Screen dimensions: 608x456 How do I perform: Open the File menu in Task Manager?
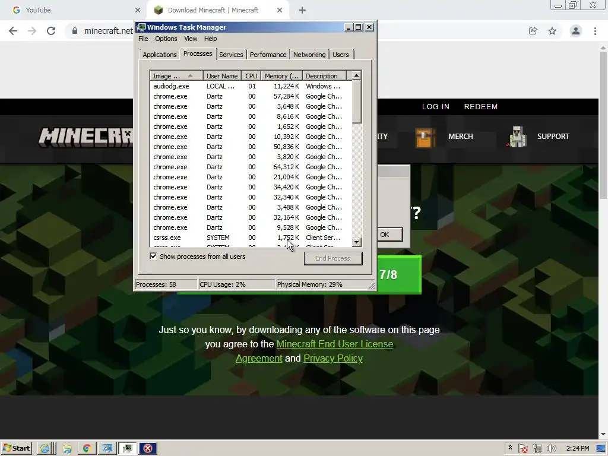coord(143,39)
